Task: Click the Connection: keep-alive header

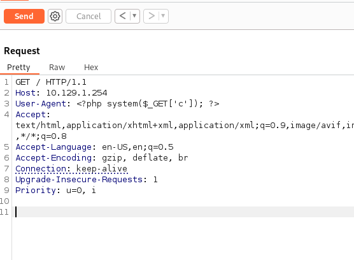Action: click(71, 169)
